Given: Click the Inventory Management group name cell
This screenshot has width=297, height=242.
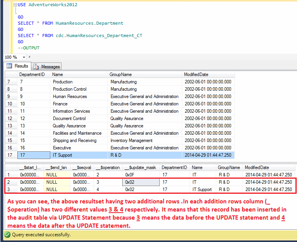Looking at the screenshot, I should coord(131,140).
